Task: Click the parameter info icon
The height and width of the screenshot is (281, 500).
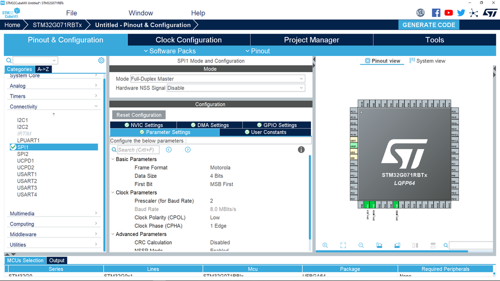Action: 301,149
